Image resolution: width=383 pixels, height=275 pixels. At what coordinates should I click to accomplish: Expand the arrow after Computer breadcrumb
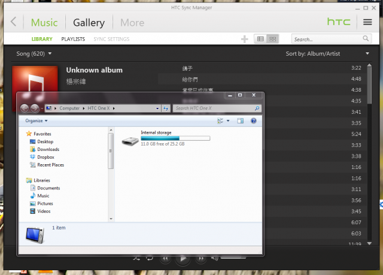click(x=84, y=108)
